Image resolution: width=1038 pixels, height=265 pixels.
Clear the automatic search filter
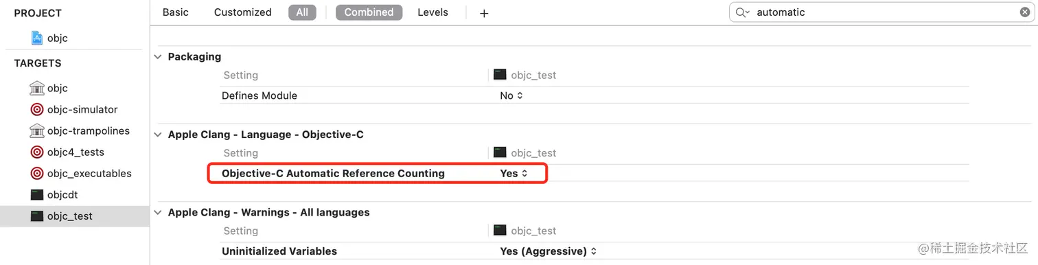[1025, 12]
